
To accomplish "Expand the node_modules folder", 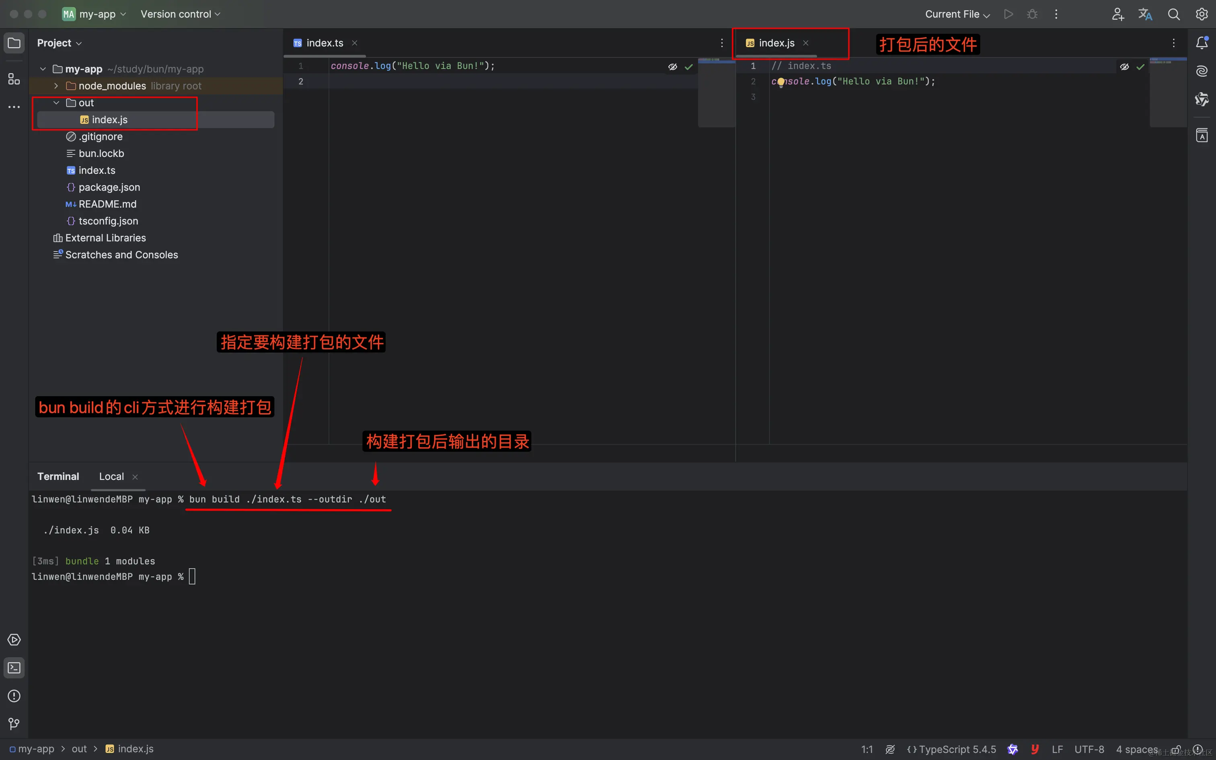I will coord(56,86).
